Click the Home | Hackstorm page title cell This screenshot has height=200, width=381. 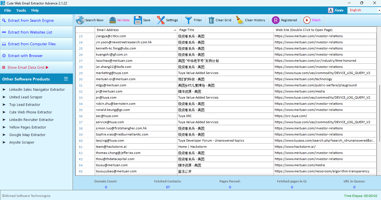[225, 147]
